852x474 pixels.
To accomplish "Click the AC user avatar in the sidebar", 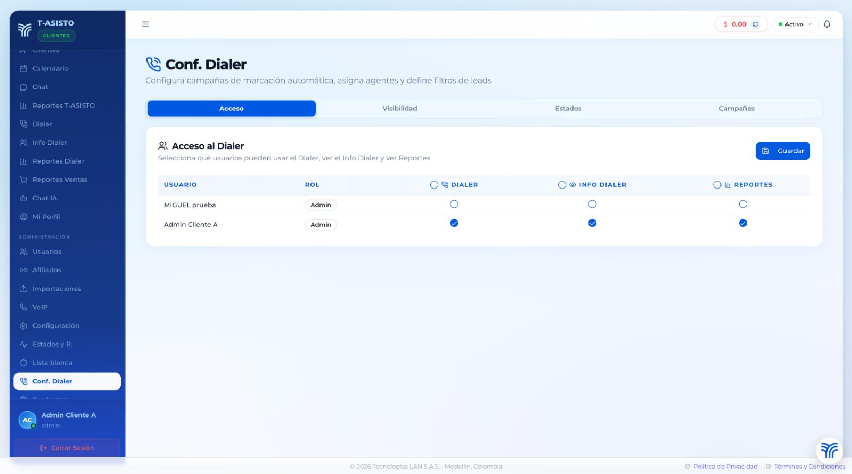I will click(x=27, y=420).
